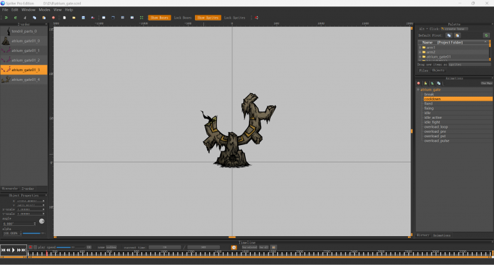Select tendril_parts_0 in the Z-order list
The height and width of the screenshot is (265, 494).
(x=24, y=31)
